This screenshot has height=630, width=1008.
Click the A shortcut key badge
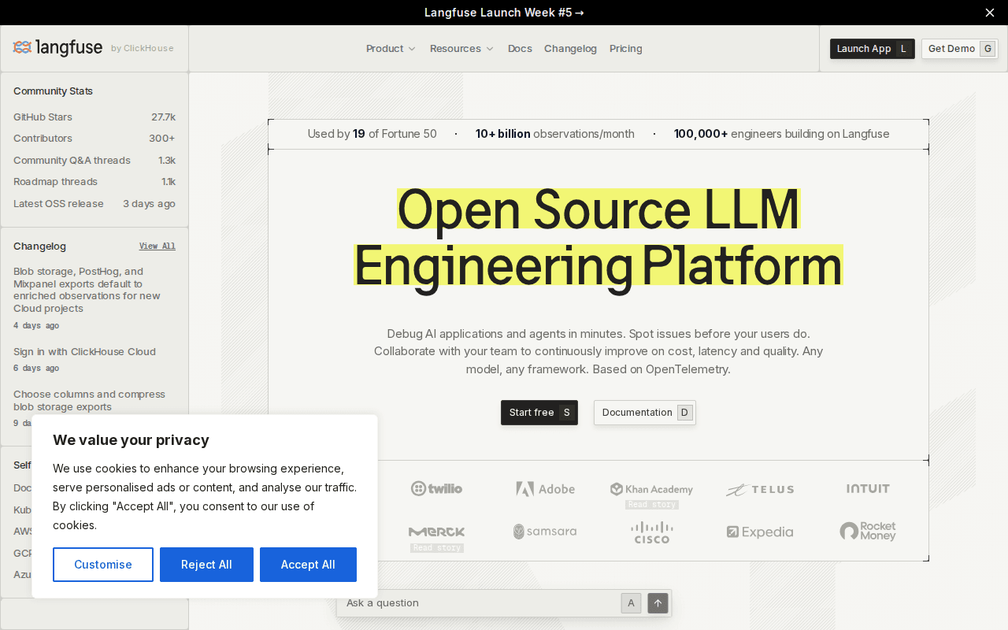coord(631,603)
